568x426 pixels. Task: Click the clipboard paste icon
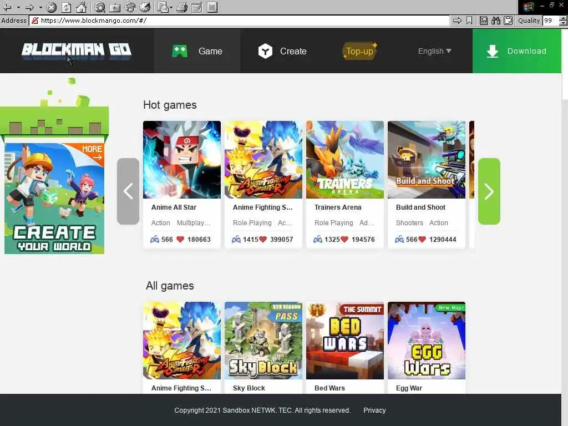tap(508, 21)
